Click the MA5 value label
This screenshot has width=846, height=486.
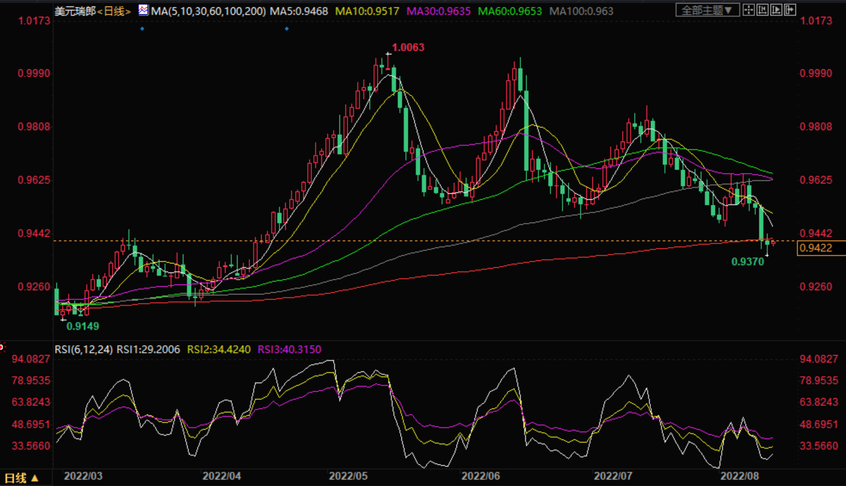(299, 11)
